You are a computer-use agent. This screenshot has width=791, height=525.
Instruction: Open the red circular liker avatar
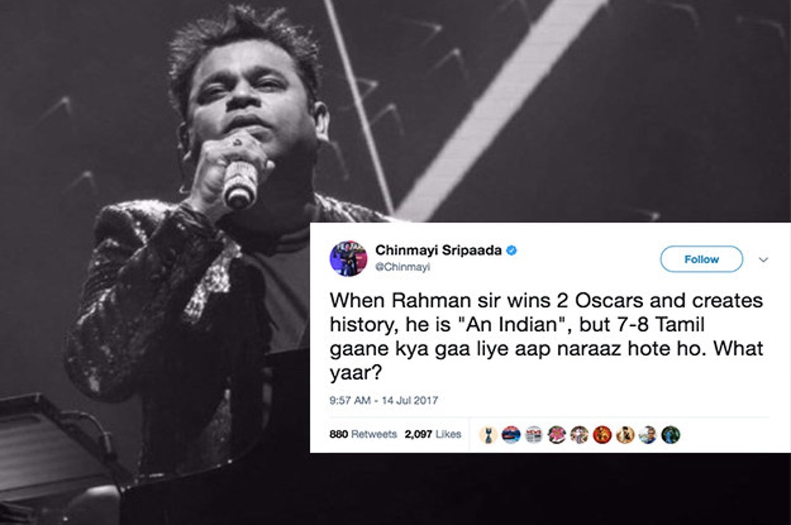click(x=602, y=435)
